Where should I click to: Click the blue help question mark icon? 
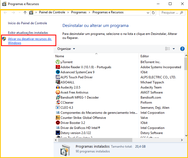[182, 49]
